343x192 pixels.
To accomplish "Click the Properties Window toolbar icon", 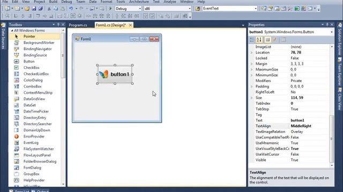I will [x=270, y=9].
